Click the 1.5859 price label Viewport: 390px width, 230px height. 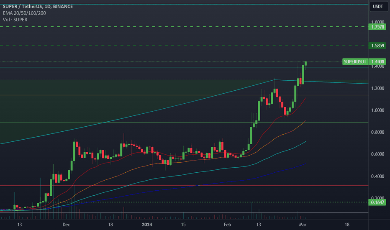tap(377, 46)
